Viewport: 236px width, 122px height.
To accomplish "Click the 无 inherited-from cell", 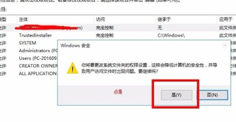I will pyautogui.click(x=160, y=28).
